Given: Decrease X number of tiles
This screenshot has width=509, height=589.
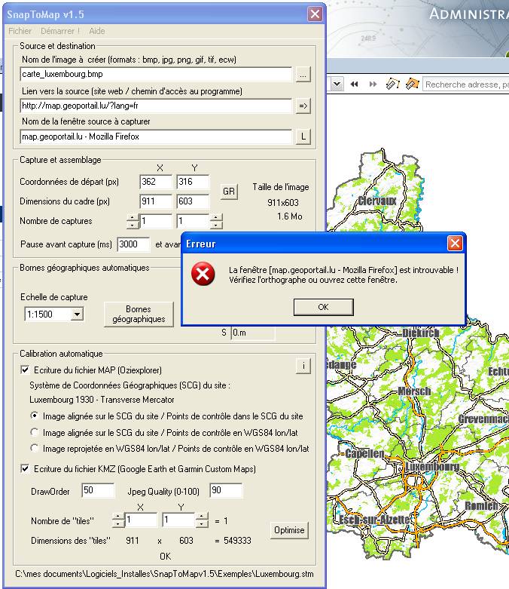Looking at the screenshot, I should coord(118,524).
